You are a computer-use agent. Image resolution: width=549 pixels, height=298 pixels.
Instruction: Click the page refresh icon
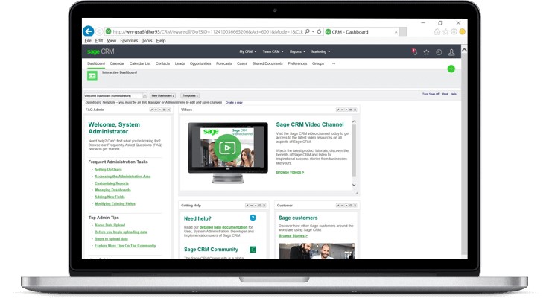pyautogui.click(x=319, y=31)
